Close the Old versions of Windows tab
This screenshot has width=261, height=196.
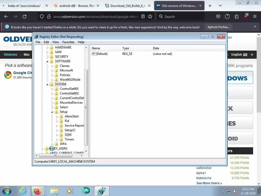tap(200, 6)
